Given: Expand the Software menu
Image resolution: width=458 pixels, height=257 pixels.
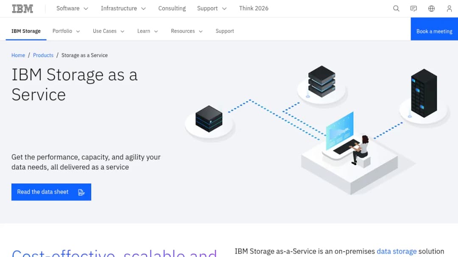Looking at the screenshot, I should click(72, 8).
